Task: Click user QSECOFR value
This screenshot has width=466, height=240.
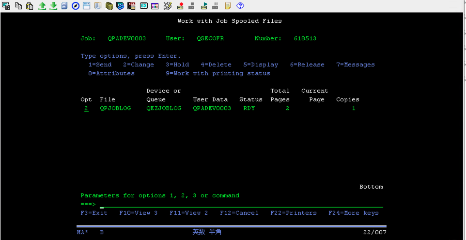Action: [x=210, y=38]
